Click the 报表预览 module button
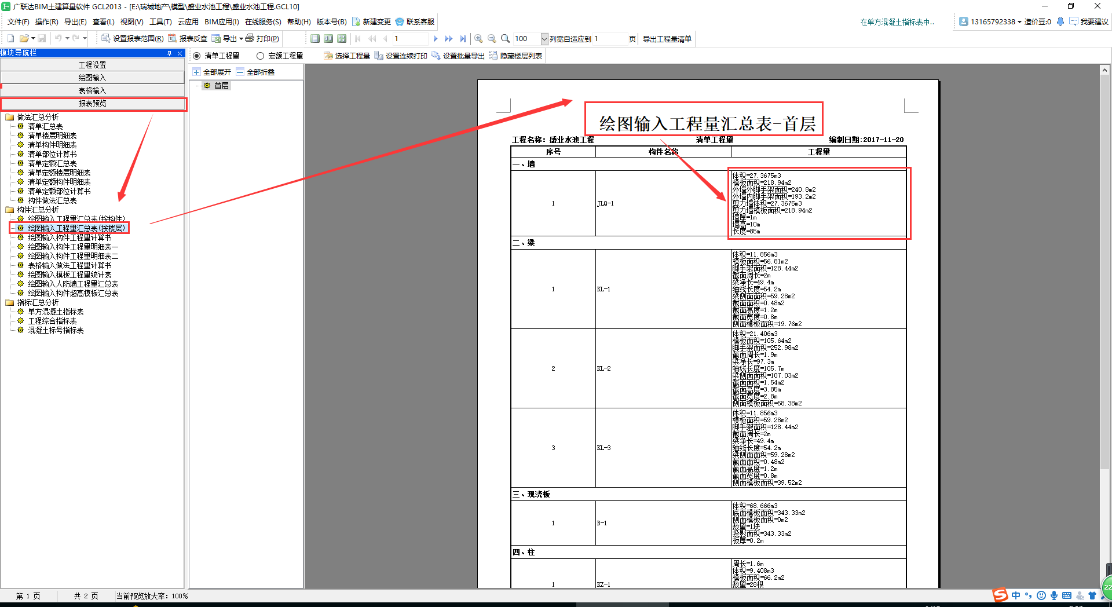1112x607 pixels. (92, 103)
